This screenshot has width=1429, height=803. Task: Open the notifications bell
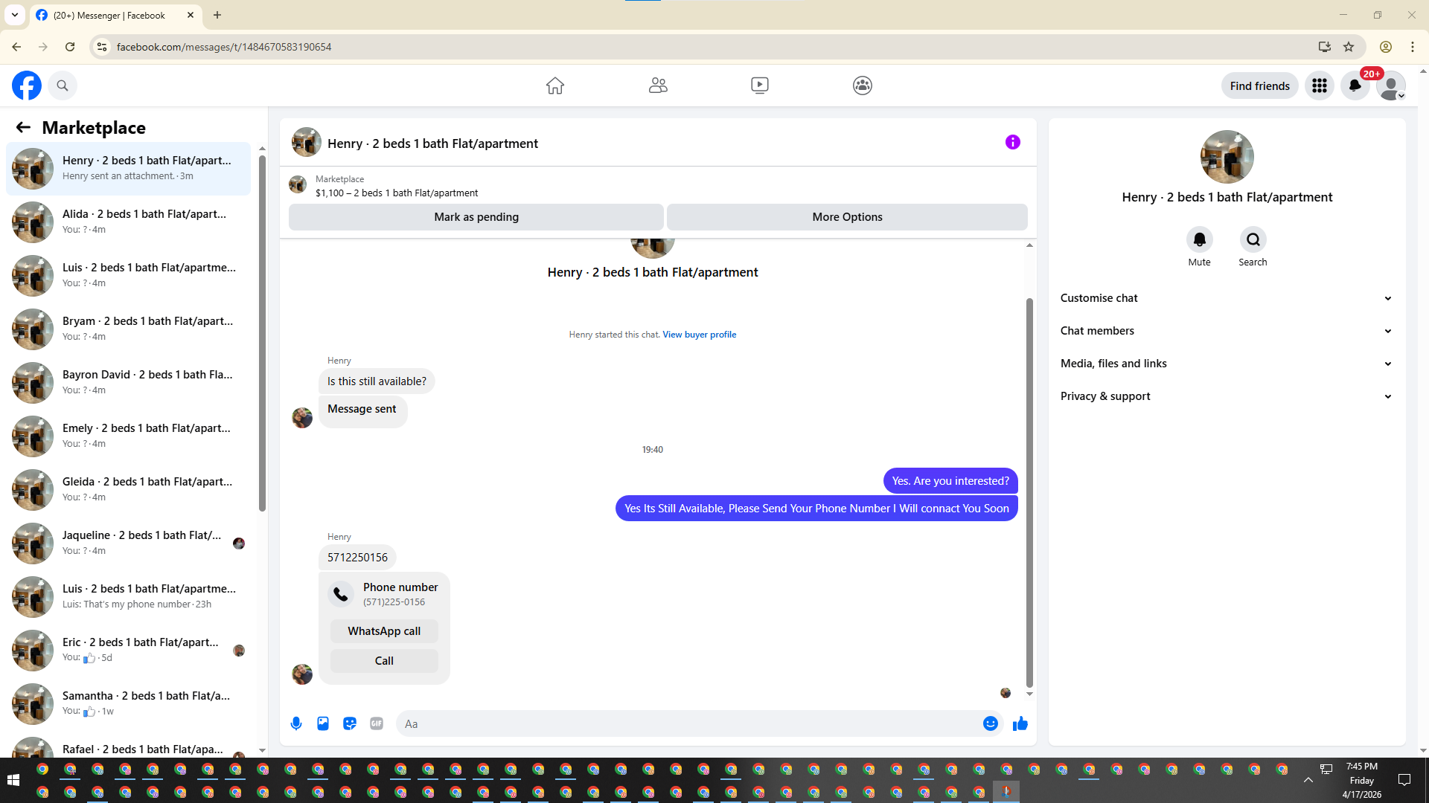(x=1355, y=86)
